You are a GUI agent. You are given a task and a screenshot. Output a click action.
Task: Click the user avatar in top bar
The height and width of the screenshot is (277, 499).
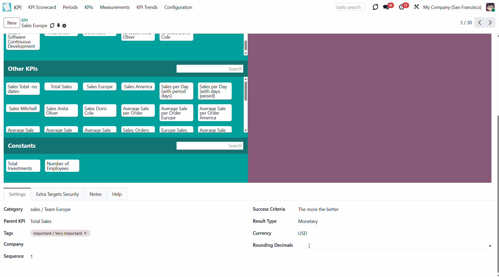[490, 7]
